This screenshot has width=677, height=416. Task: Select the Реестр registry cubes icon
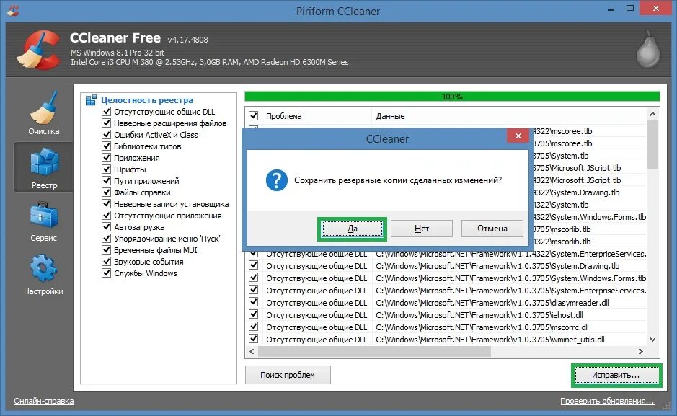point(44,161)
